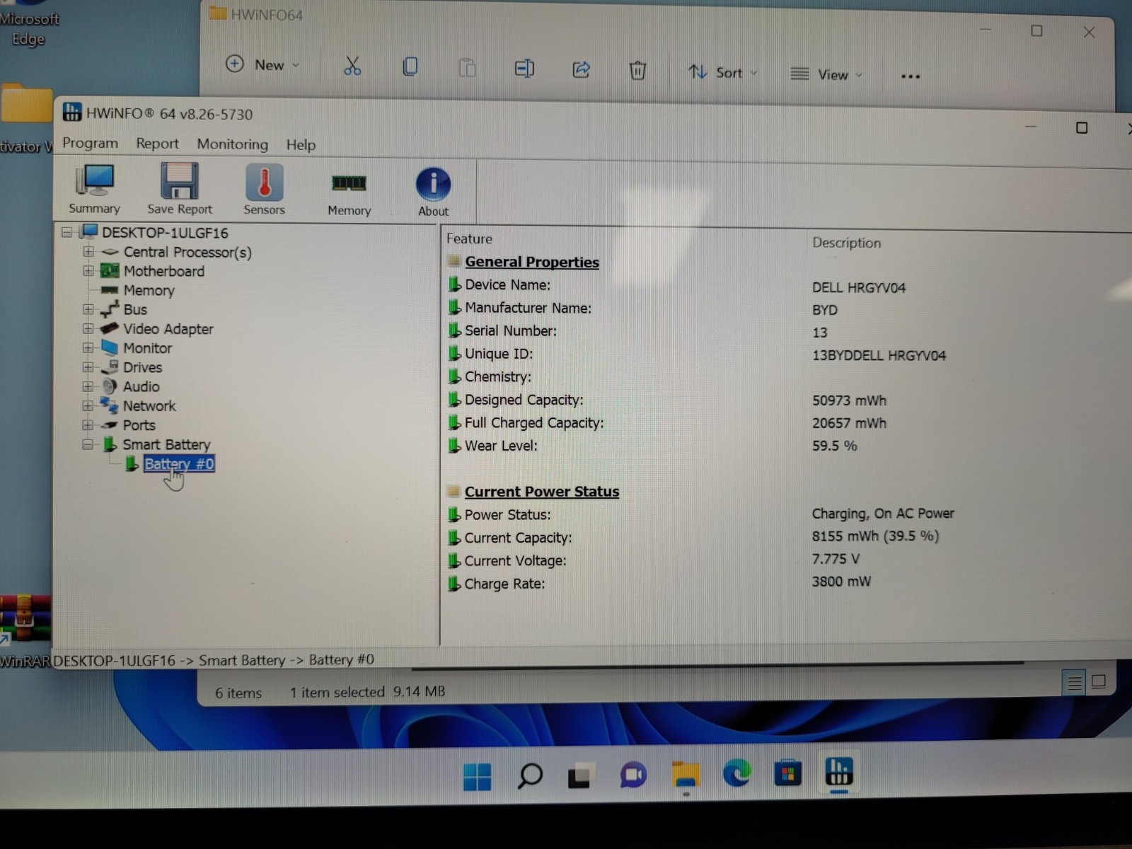The width and height of the screenshot is (1132, 849).
Task: Click the 59.5 % wear value
Action: (834, 446)
